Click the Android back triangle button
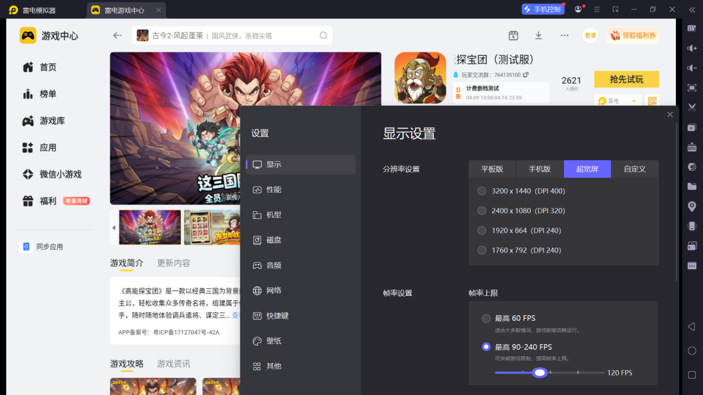This screenshot has height=395, width=703. 691,327
